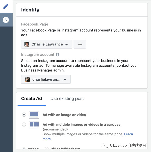Viewport: 151px width, 152px height.
Task: Follow the Learn more link
Action: [x=128, y=134]
